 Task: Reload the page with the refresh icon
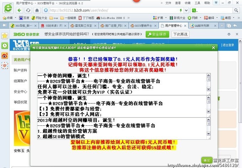28,10
